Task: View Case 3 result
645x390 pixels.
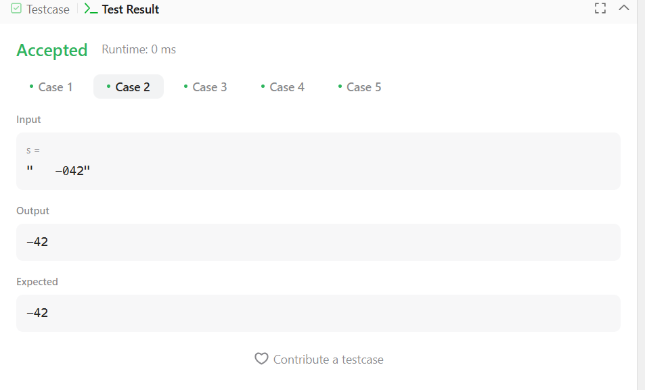Action: click(x=205, y=87)
